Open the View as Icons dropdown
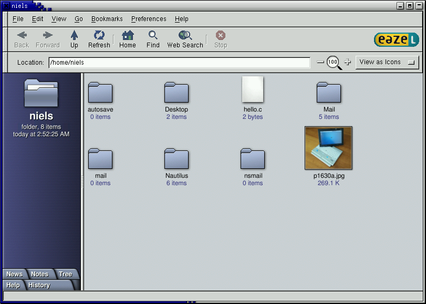This screenshot has width=426, height=304. click(387, 62)
